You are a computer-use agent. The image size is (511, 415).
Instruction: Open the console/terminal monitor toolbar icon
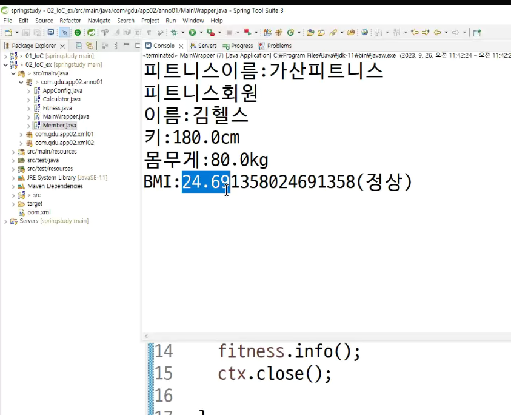tap(51, 32)
